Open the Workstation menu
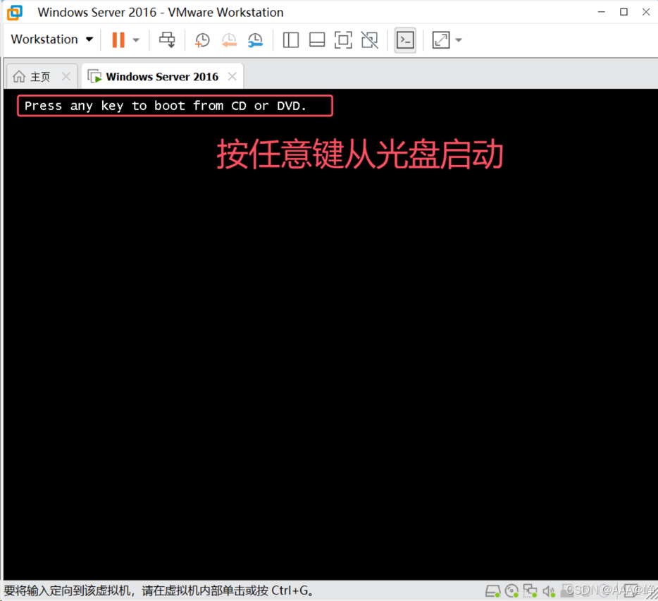 click(x=51, y=40)
